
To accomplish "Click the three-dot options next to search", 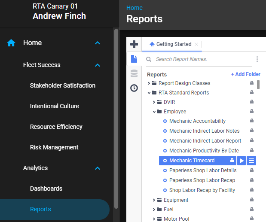I will tap(257, 59).
